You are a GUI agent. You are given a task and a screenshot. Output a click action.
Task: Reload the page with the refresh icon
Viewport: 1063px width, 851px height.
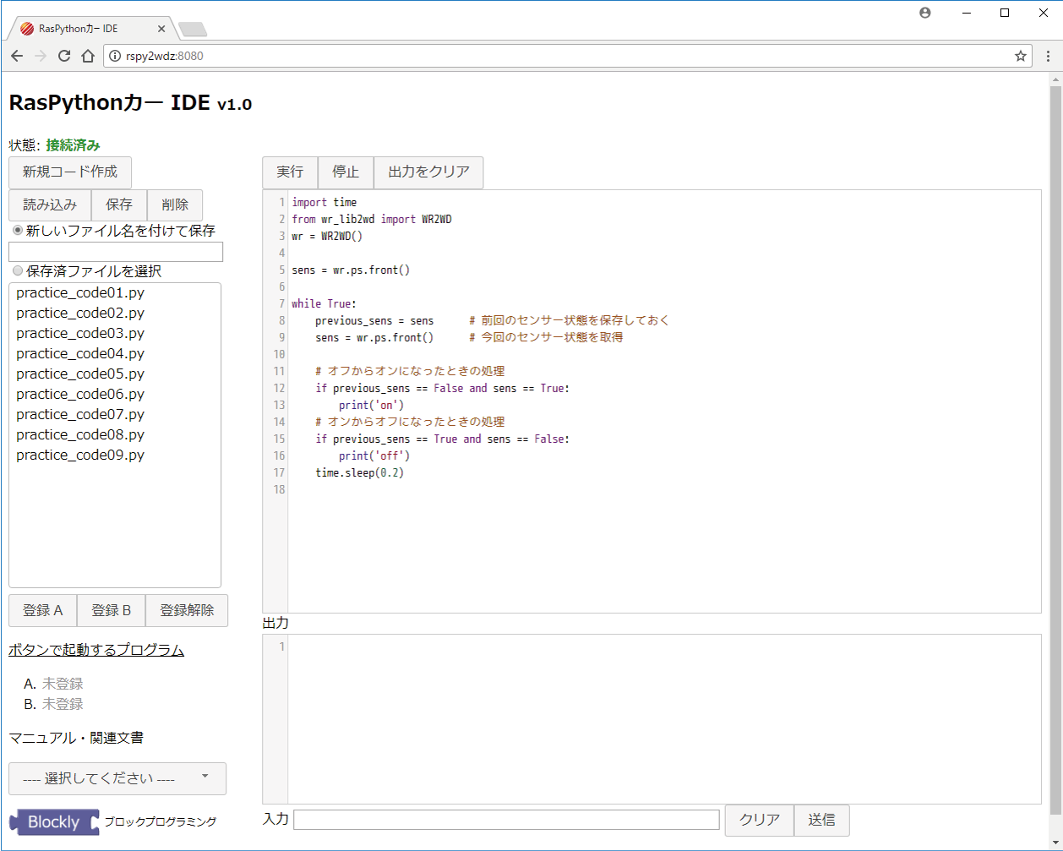[64, 56]
